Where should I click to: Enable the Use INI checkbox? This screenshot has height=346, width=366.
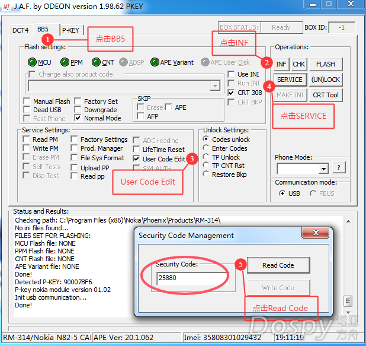pyautogui.click(x=231, y=74)
